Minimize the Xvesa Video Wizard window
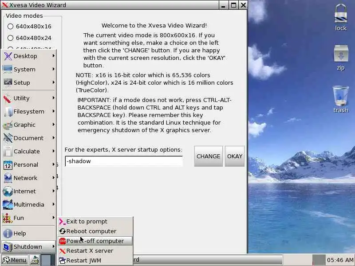The width and height of the screenshot is (355, 266). (224, 5)
